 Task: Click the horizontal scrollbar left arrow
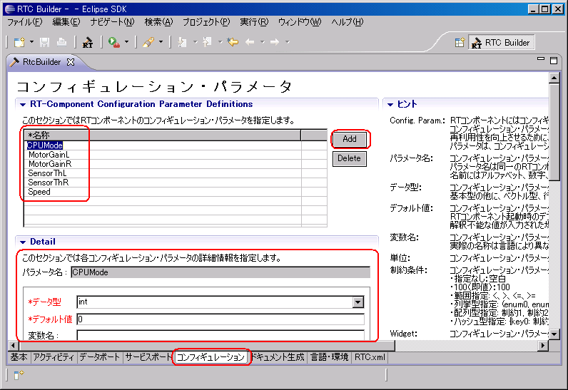14,346
